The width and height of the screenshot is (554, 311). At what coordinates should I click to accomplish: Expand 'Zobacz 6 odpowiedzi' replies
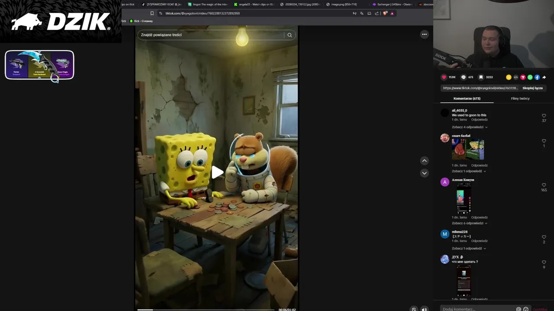click(470, 223)
